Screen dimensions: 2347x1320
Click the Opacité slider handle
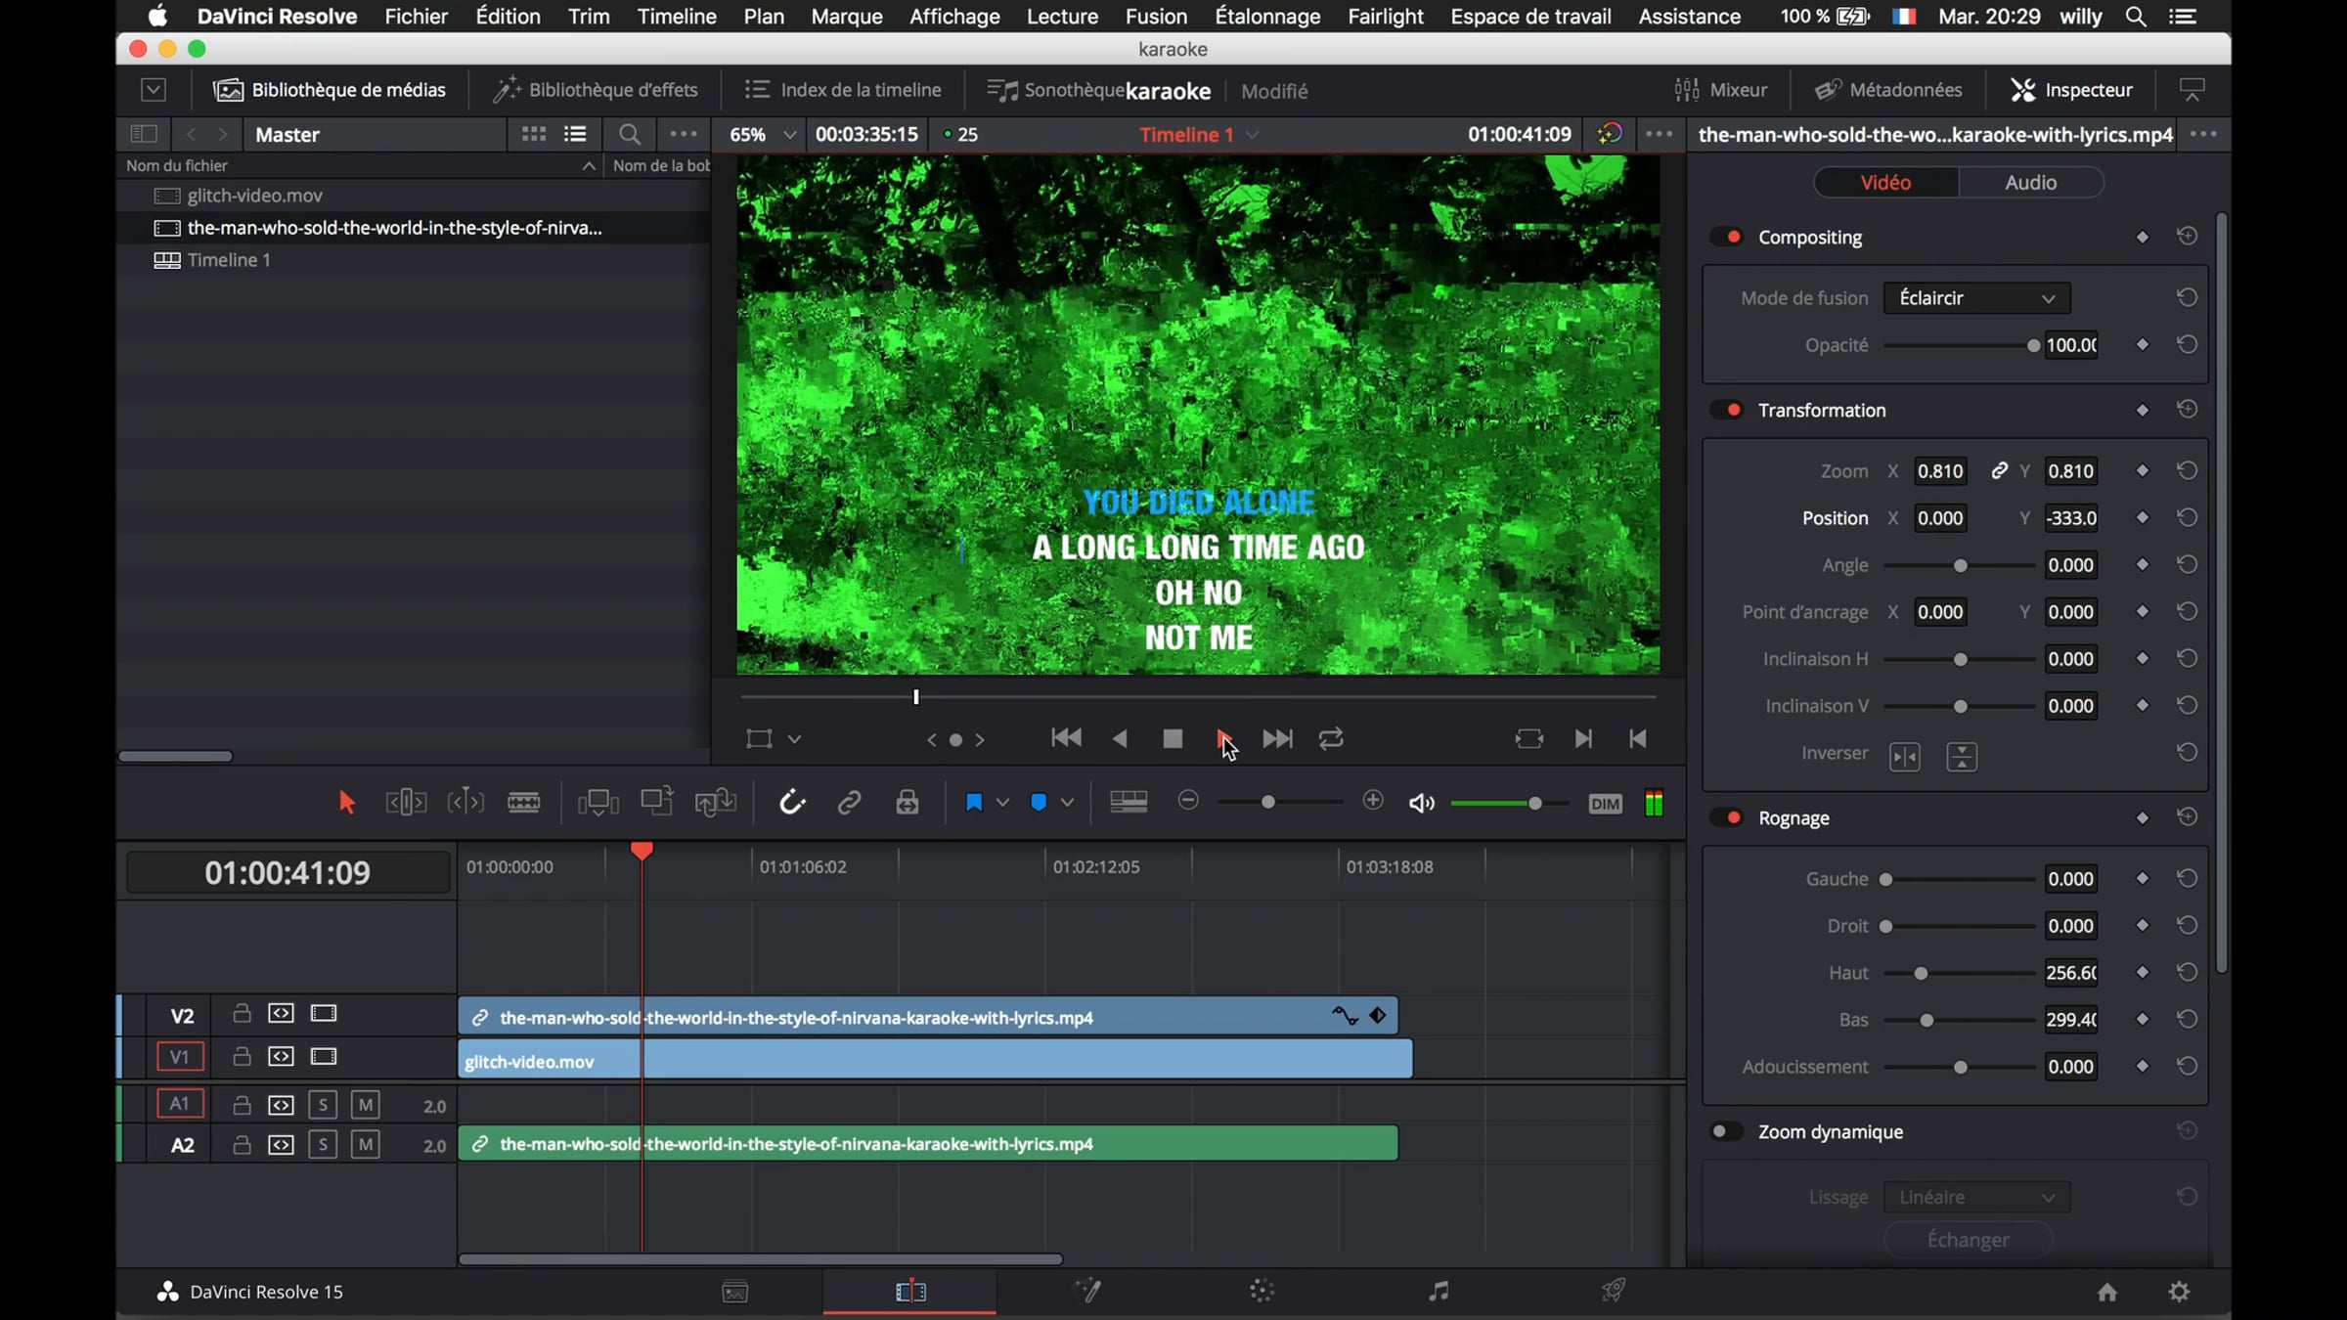click(x=2033, y=345)
